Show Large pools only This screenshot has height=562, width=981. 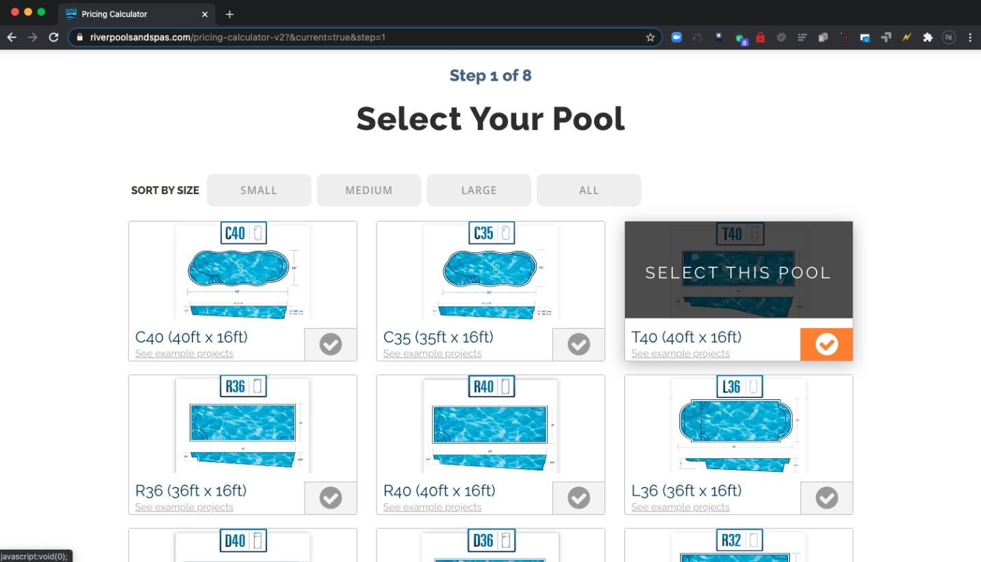tap(479, 190)
